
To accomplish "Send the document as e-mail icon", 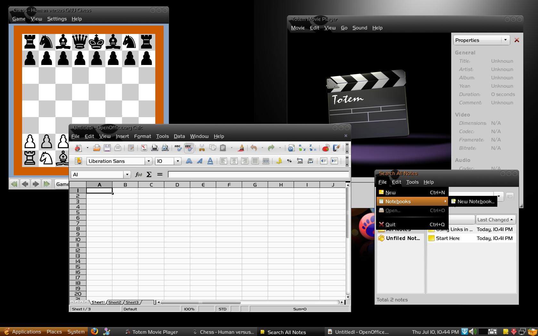I will pyautogui.click(x=118, y=148).
